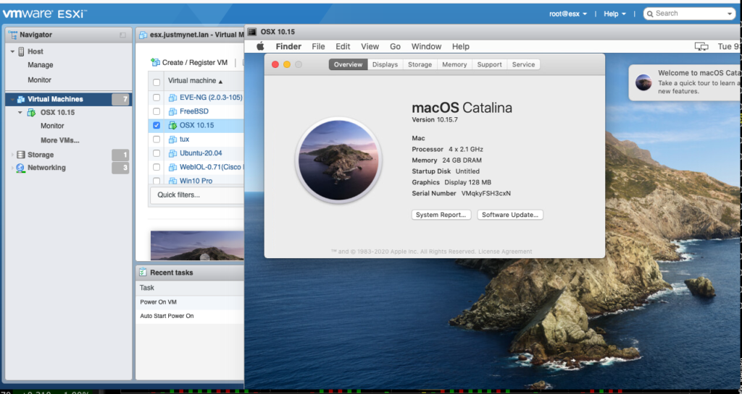Sort by Virtual machine column header
The width and height of the screenshot is (742, 394).
tap(195, 81)
